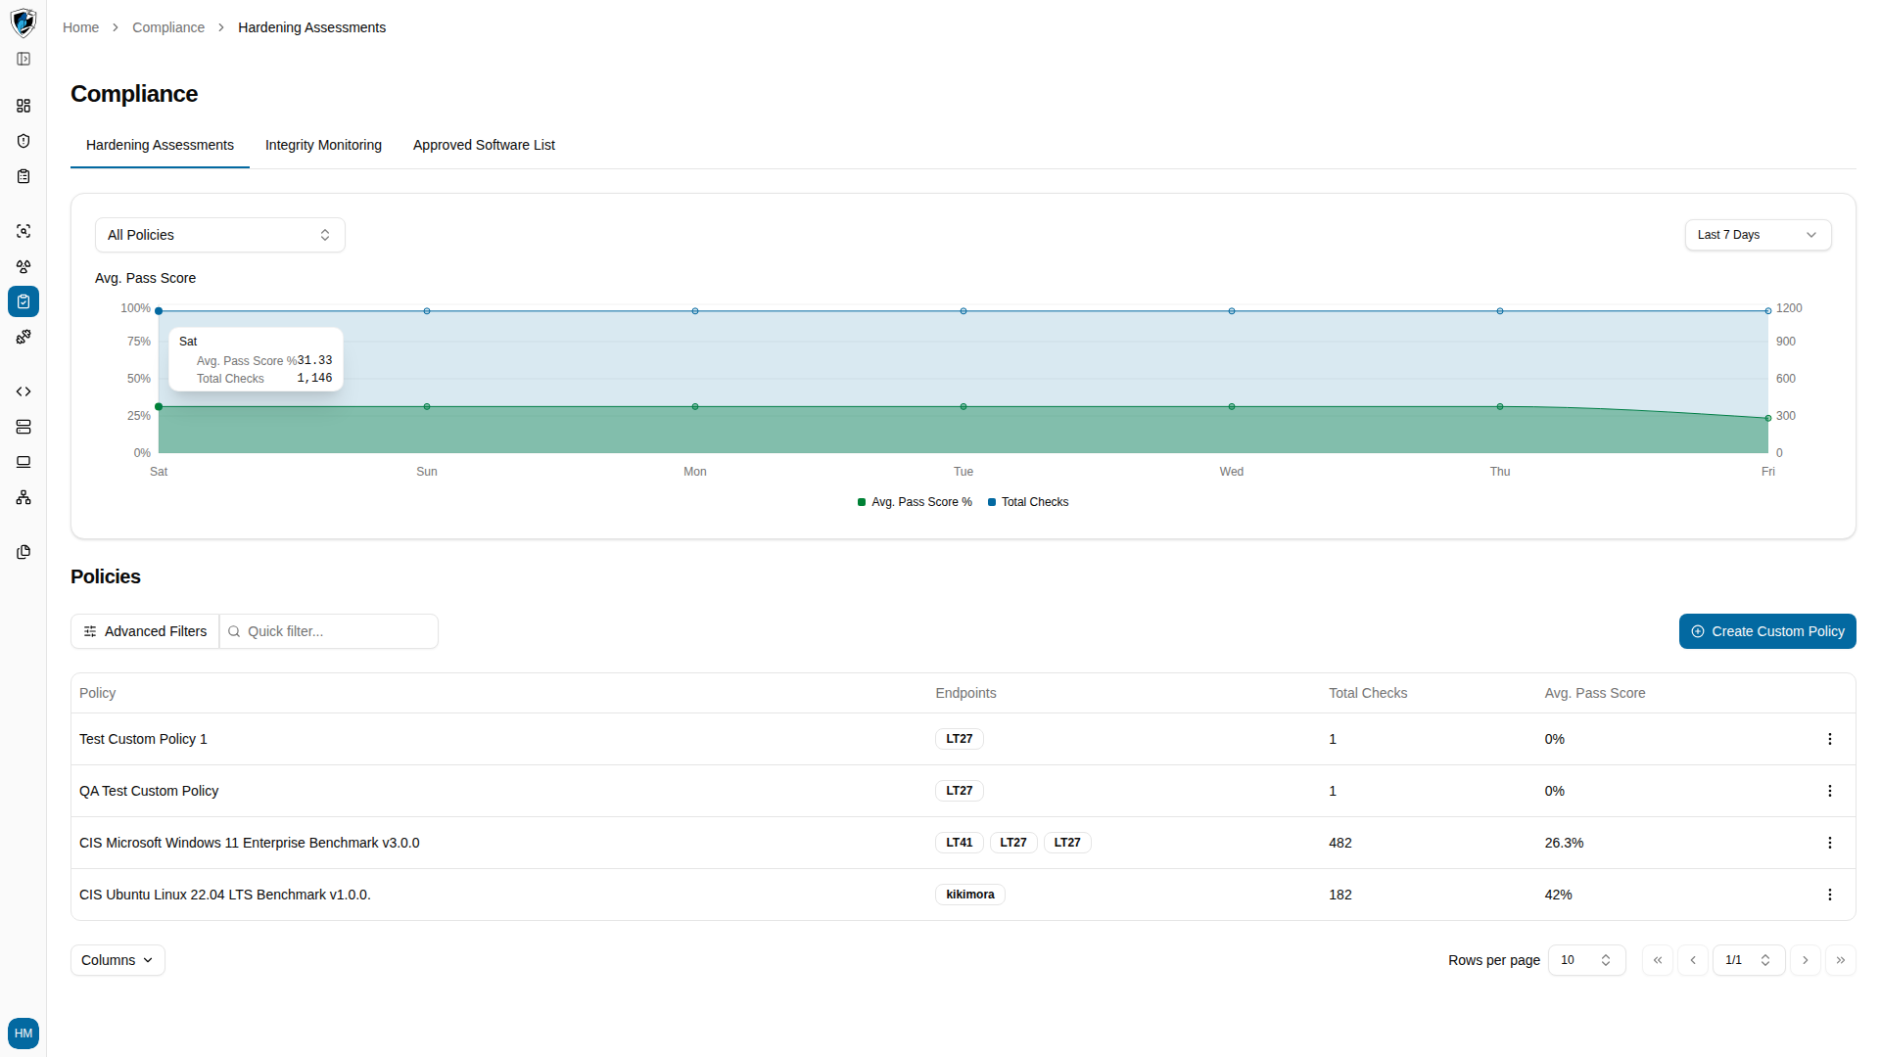Open the laptop endpoints sidebar icon

point(23,462)
